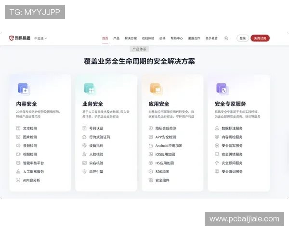289x231 pixels.
Task: Click the 业务安全 card heading
Action: [92, 104]
